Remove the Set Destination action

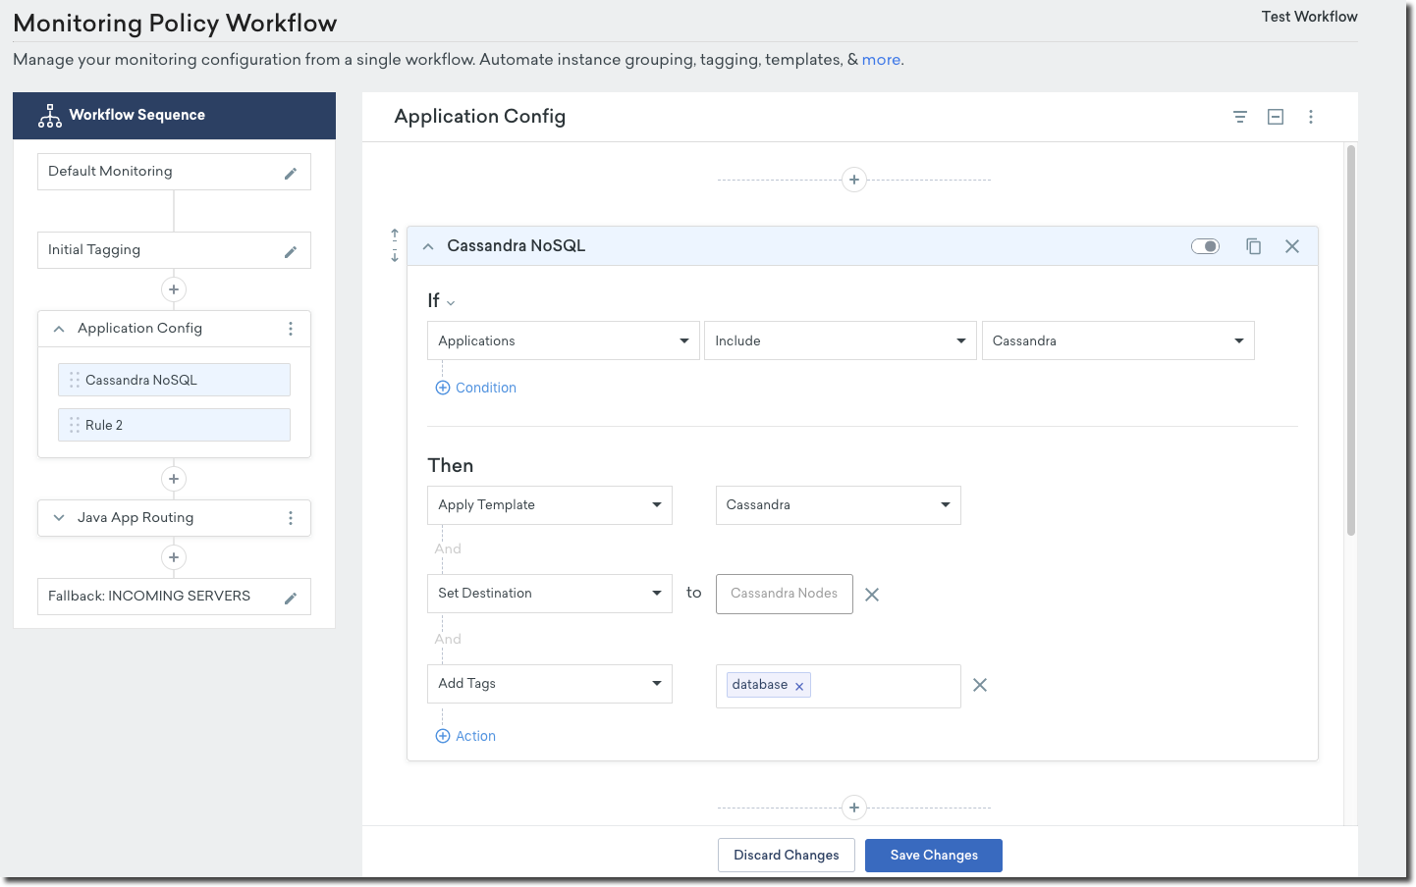(872, 595)
